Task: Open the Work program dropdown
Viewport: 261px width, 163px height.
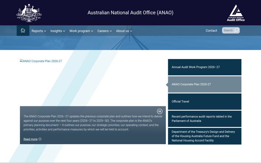Action: [x=81, y=31]
